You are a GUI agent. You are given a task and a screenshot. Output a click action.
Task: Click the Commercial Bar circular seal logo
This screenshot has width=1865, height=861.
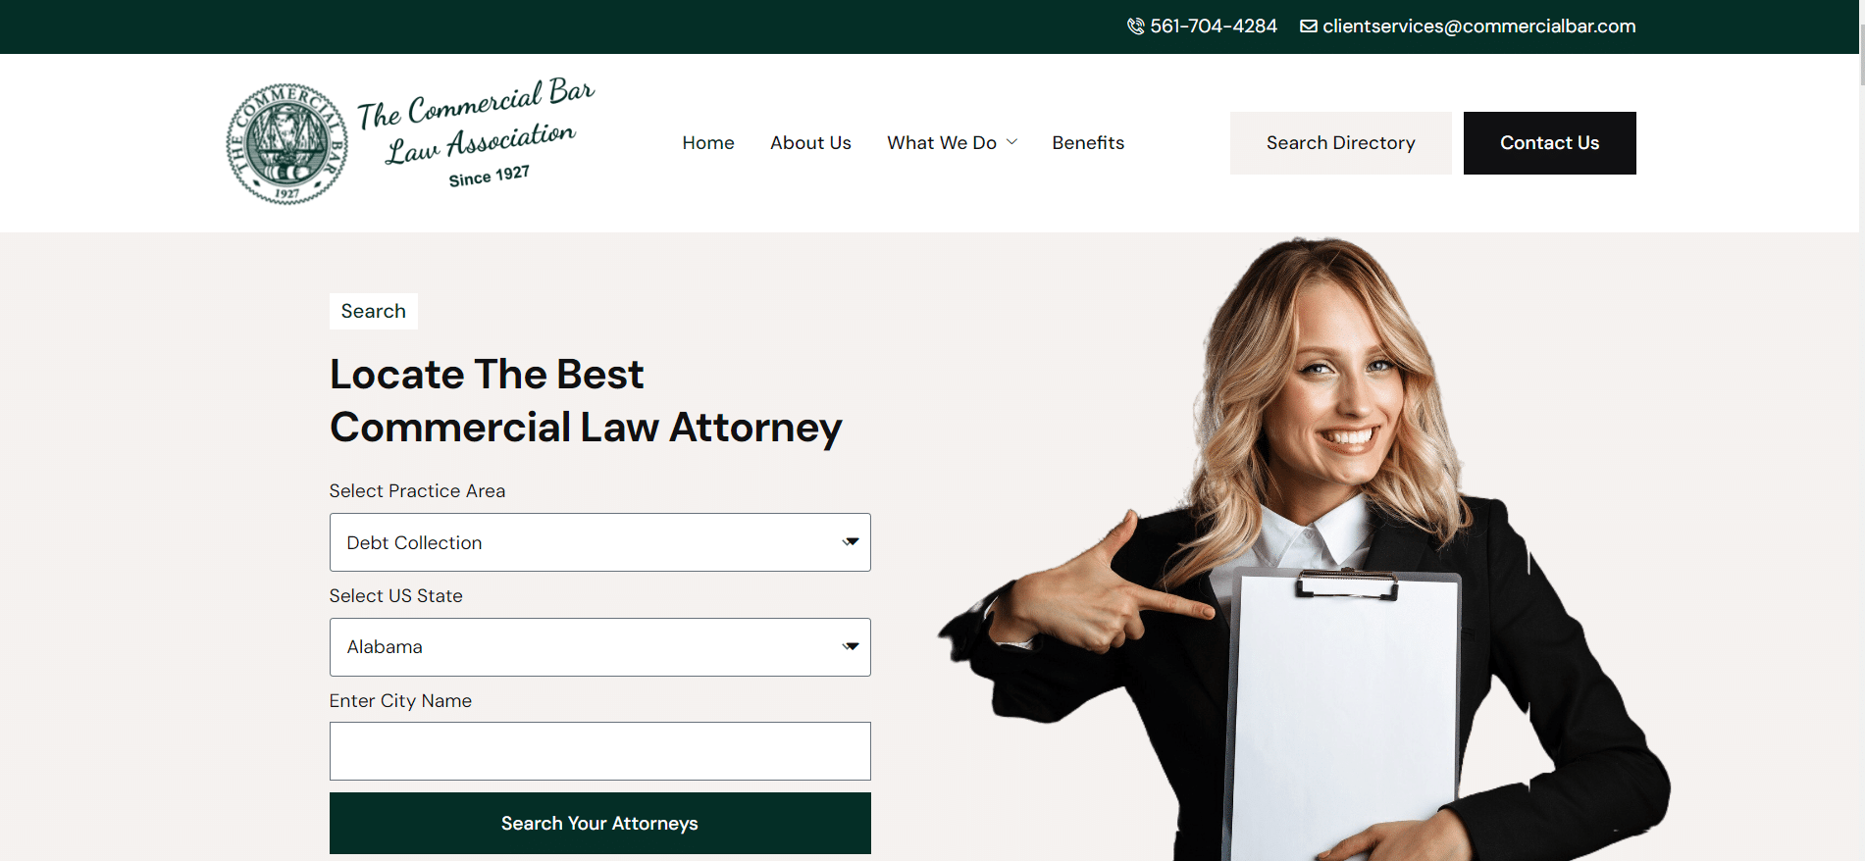click(286, 143)
